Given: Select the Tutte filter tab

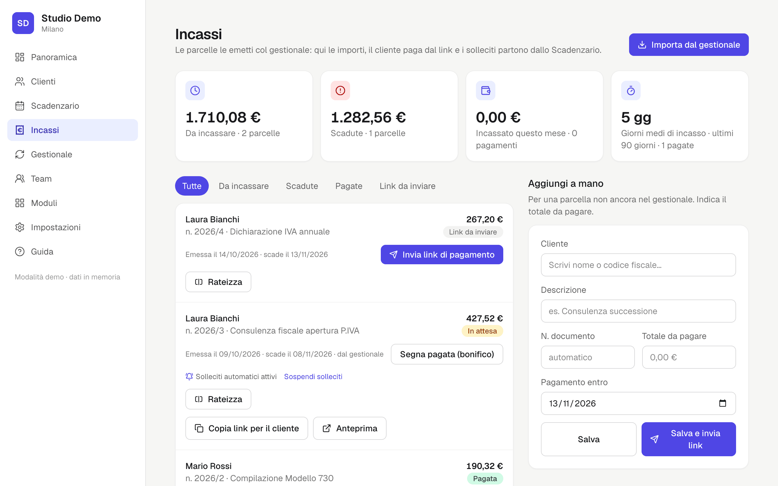Looking at the screenshot, I should click(x=192, y=186).
